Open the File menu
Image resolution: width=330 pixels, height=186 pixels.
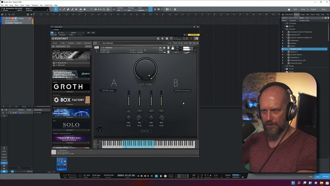click(2, 5)
